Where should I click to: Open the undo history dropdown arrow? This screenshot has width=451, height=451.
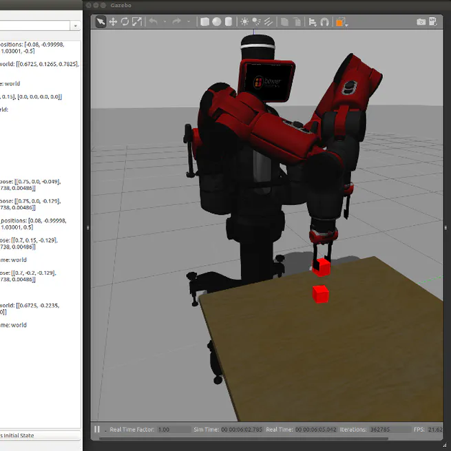coord(164,22)
